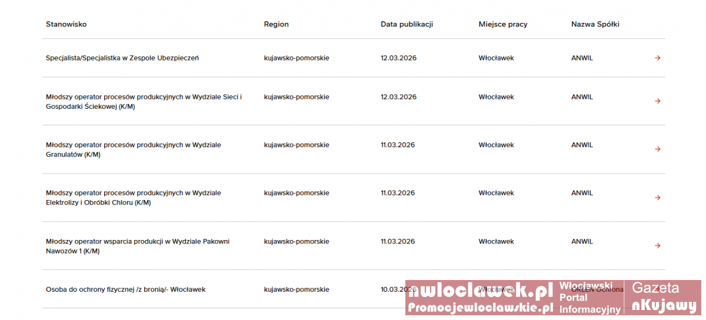Click the Gazeta nKujawy logo
The height and width of the screenshot is (320, 706).
(x=663, y=297)
